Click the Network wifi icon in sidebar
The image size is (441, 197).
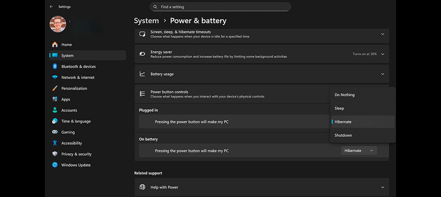click(55, 77)
